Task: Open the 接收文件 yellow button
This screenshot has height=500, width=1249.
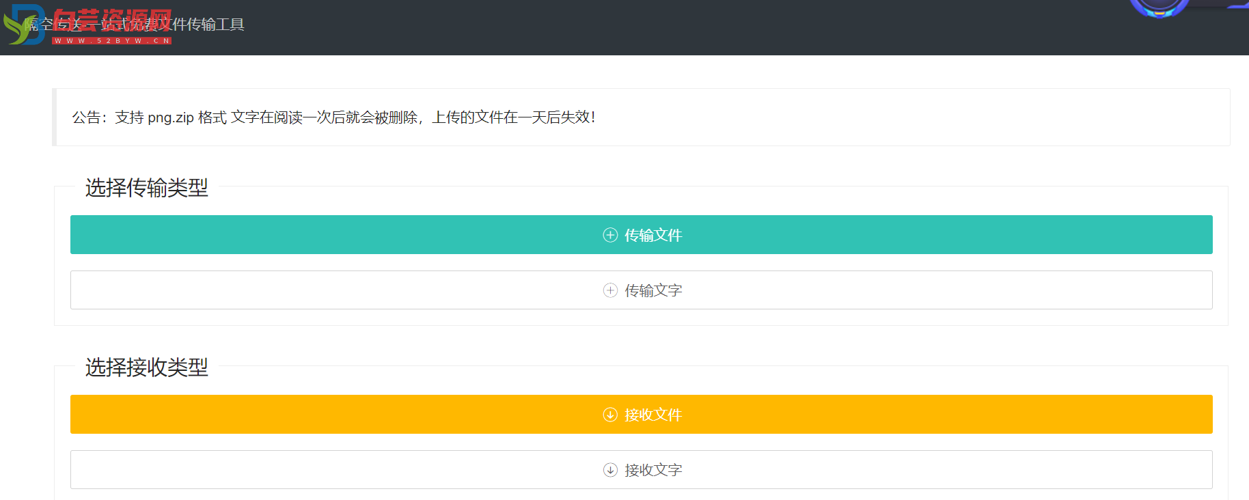Action: (x=642, y=415)
